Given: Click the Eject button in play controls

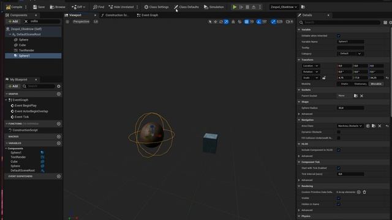Looking at the screenshot, I should (x=254, y=7).
